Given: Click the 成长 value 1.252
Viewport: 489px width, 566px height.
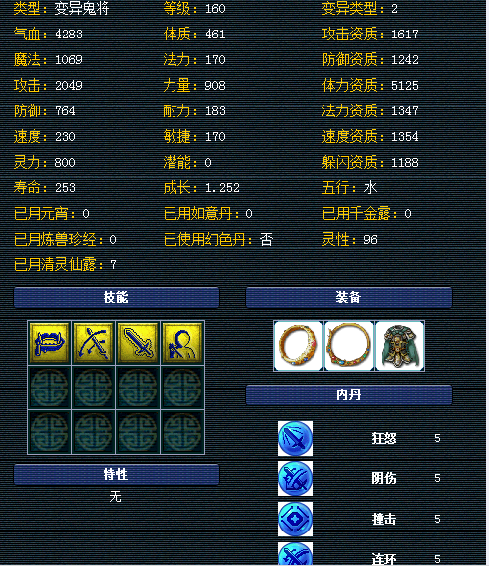Looking at the screenshot, I should (x=222, y=188).
